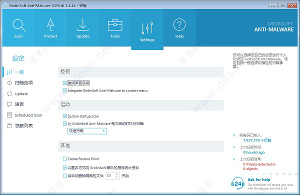Click the GRIDINSOFT ANTI-MALWARE logo text
Screen dimensions: 300x195
click(274, 27)
